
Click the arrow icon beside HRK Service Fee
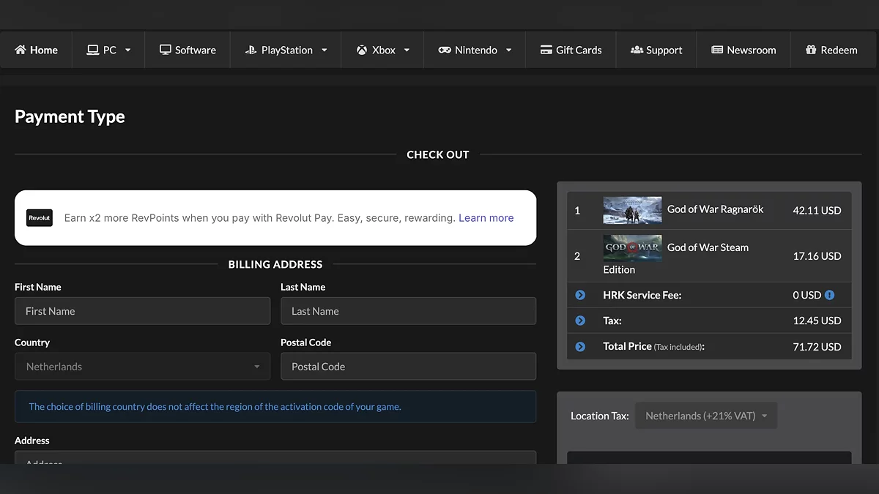point(580,295)
